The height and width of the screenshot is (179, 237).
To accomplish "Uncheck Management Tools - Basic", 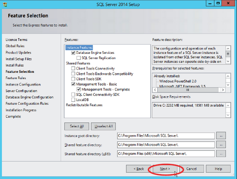I will coord(73,84).
